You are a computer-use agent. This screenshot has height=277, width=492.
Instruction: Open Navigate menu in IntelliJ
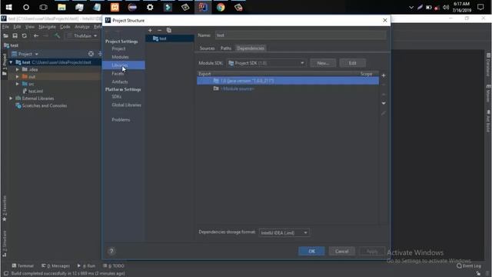point(47,27)
